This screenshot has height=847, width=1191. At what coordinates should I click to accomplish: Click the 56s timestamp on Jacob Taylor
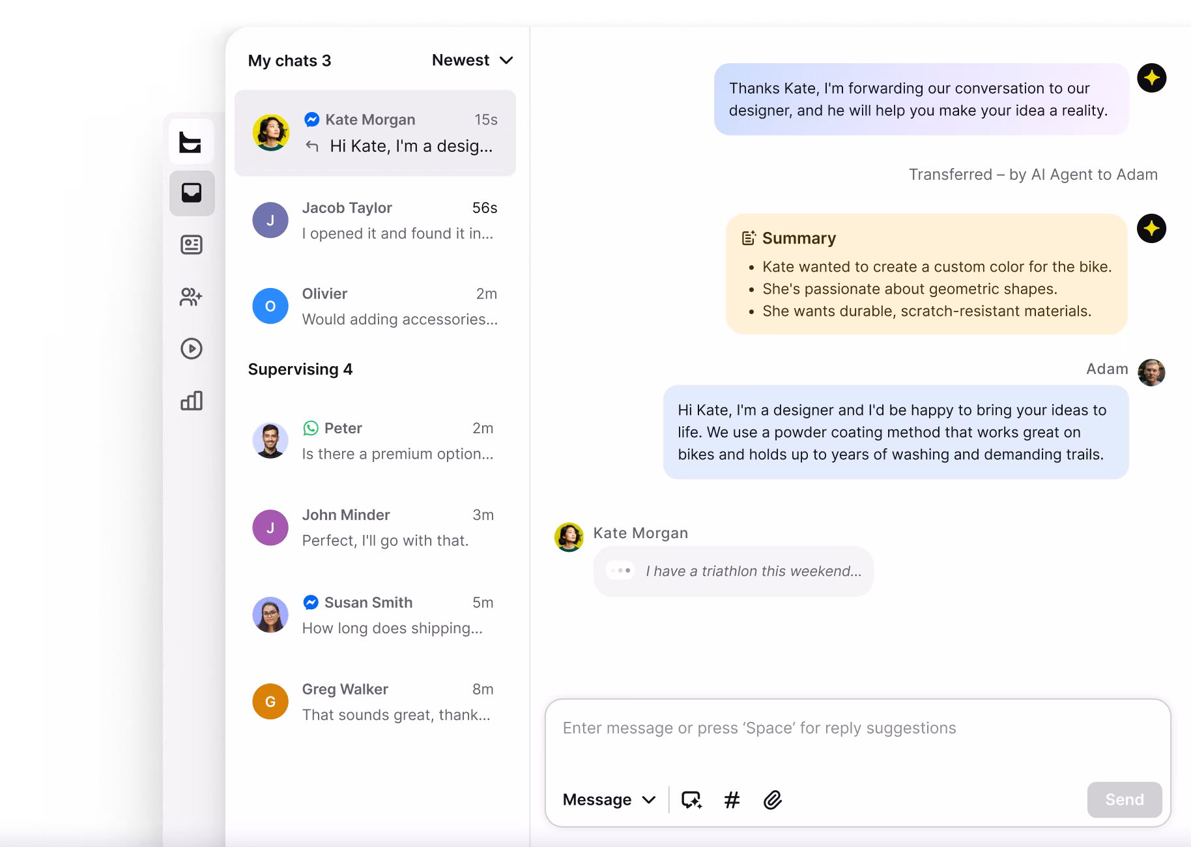click(x=485, y=208)
